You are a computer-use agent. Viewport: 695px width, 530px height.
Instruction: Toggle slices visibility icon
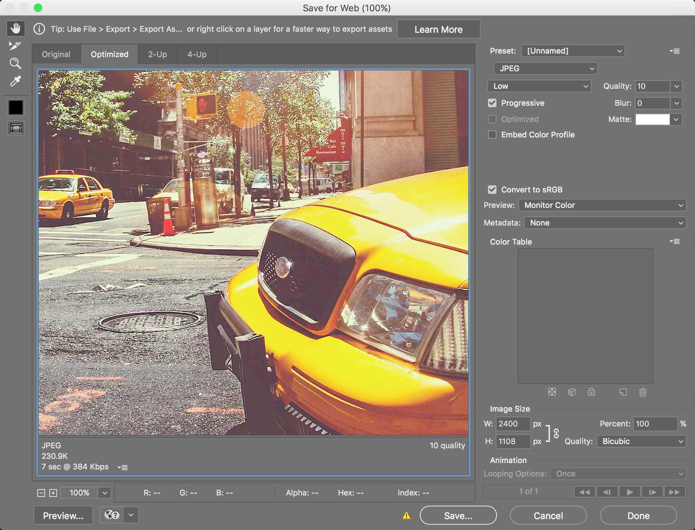click(16, 128)
